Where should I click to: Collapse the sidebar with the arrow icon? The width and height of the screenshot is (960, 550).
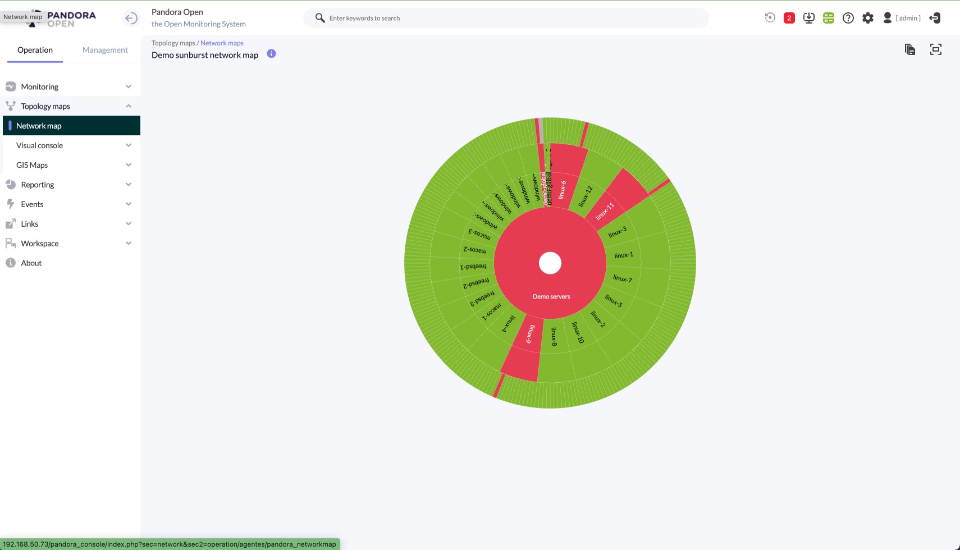click(131, 19)
